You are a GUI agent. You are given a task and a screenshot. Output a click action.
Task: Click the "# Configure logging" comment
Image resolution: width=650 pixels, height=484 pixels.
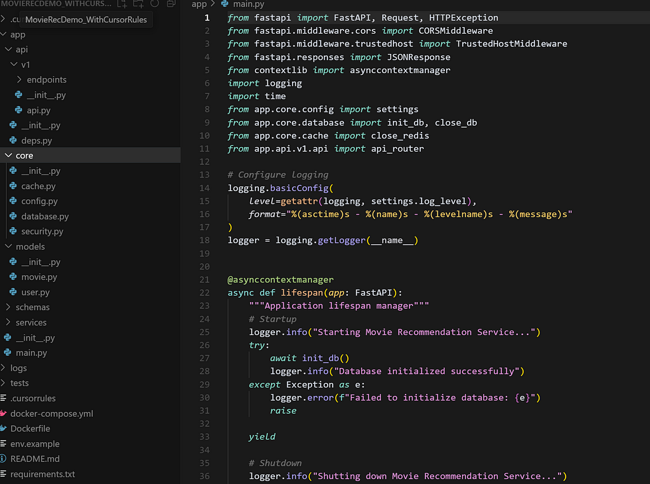(278, 175)
